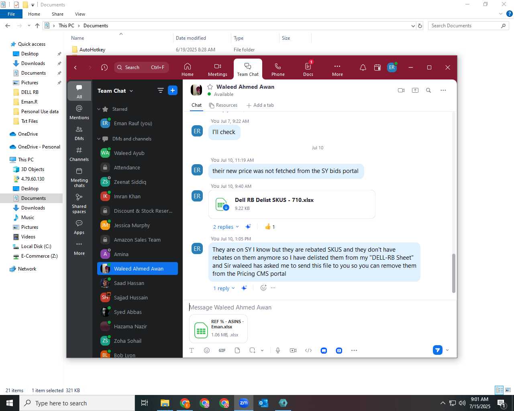The image size is (514, 411).
Task: Open Zoom notifications bell
Action: pos(363,67)
